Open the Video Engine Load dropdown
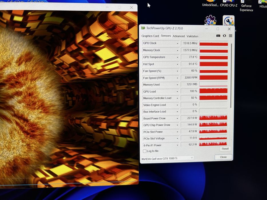 tap(177, 105)
